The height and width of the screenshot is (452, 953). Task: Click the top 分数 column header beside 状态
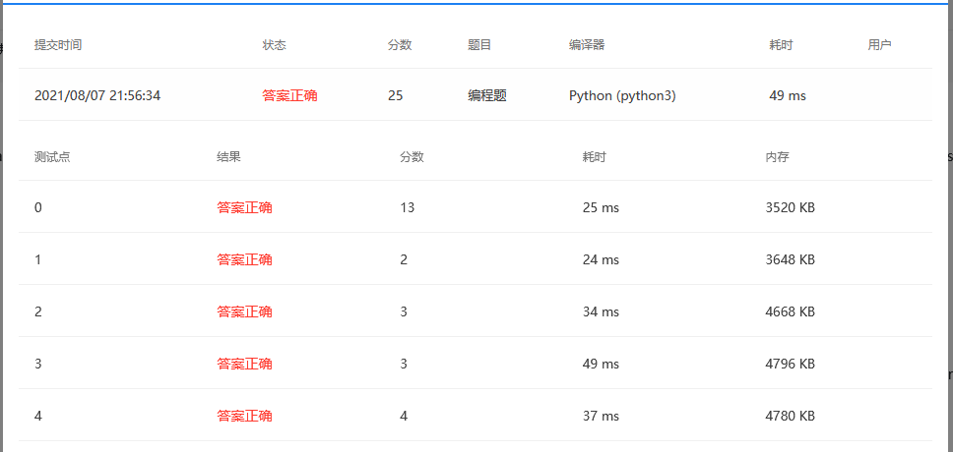pos(400,45)
